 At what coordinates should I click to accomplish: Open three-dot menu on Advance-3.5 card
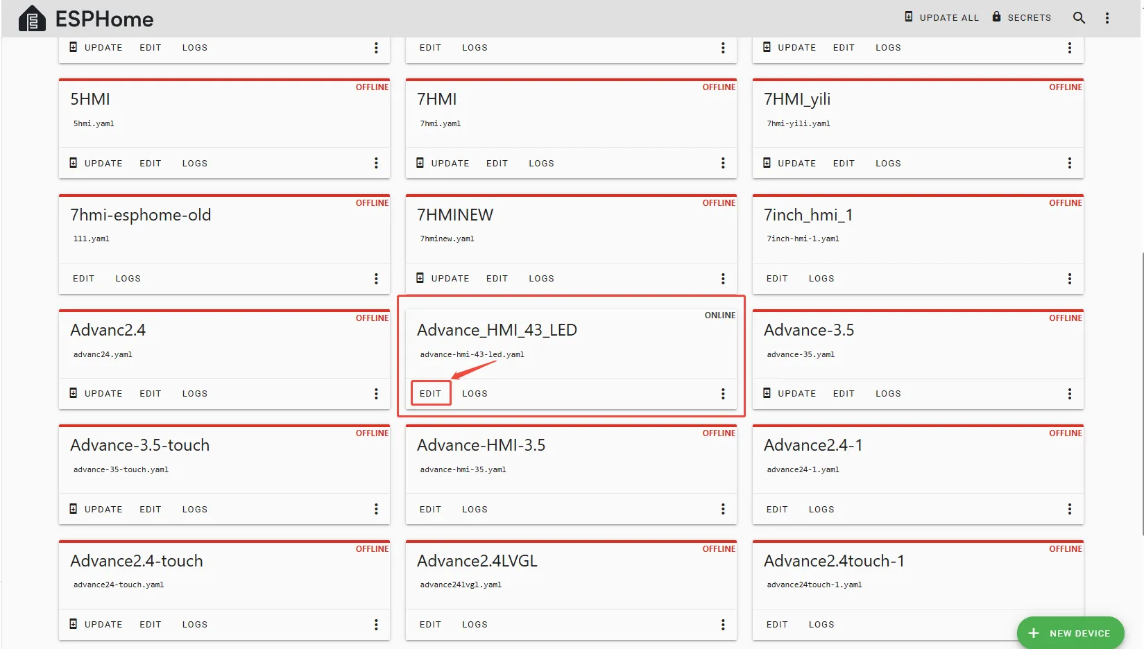click(x=1070, y=394)
